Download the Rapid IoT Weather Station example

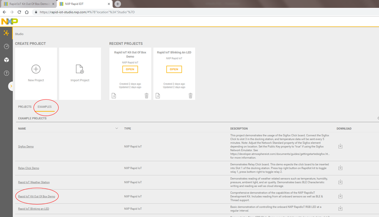[340, 182]
